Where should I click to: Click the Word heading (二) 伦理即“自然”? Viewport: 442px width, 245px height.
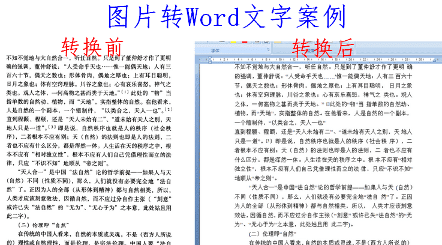click(272, 234)
